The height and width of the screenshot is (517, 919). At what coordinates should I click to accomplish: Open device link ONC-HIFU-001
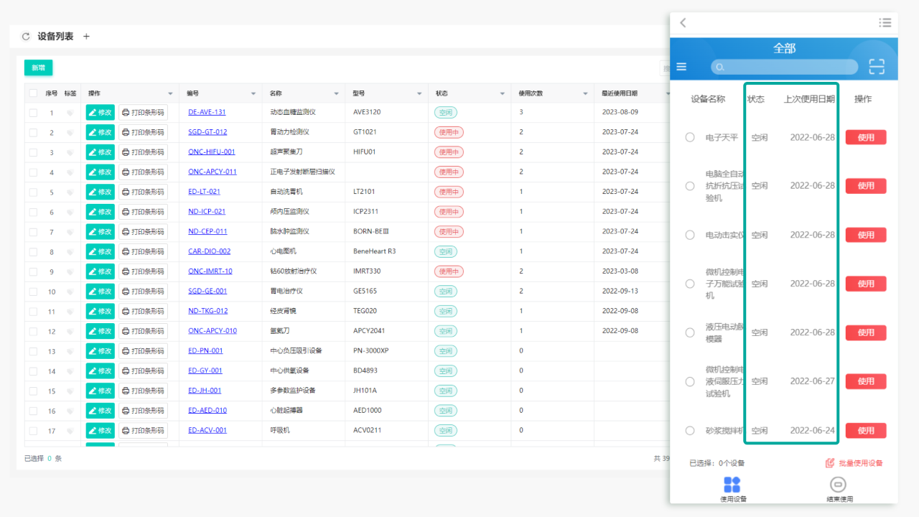(212, 152)
